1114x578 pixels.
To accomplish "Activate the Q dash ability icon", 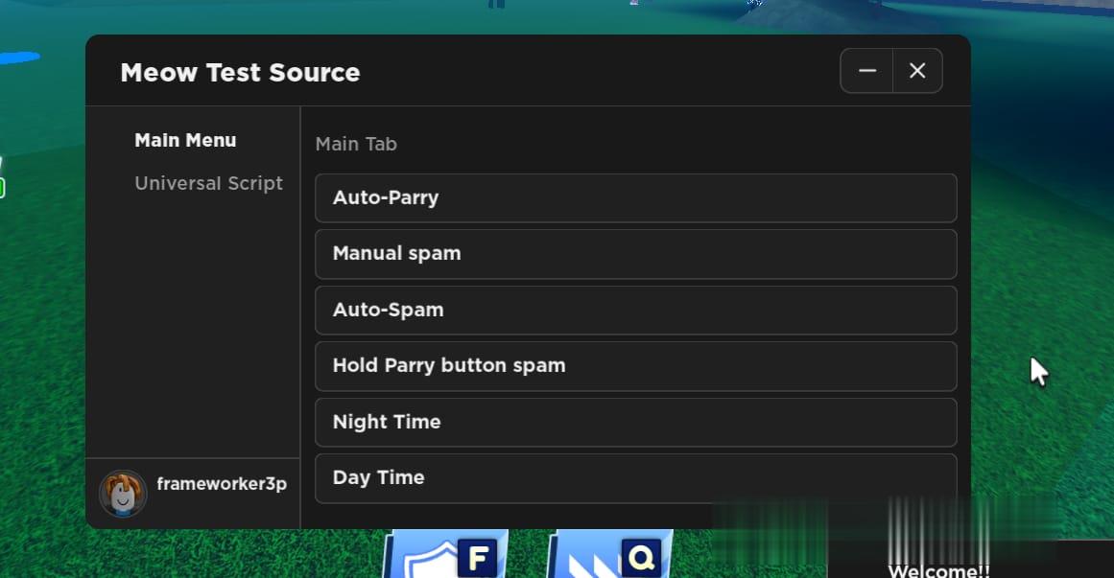I will (x=585, y=563).
